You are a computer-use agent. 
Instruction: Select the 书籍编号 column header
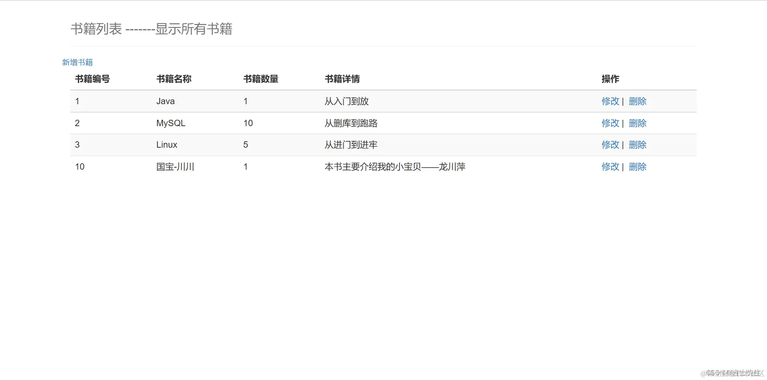pyautogui.click(x=92, y=79)
